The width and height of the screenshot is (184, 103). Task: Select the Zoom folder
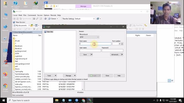(x=17, y=69)
